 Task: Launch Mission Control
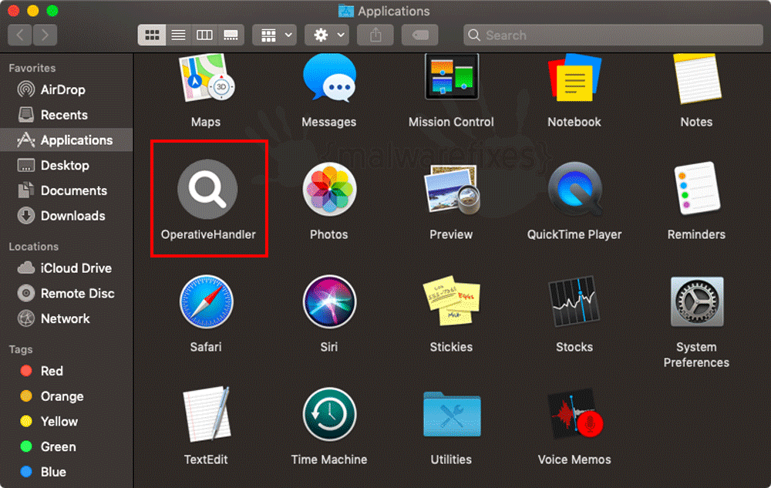451,77
